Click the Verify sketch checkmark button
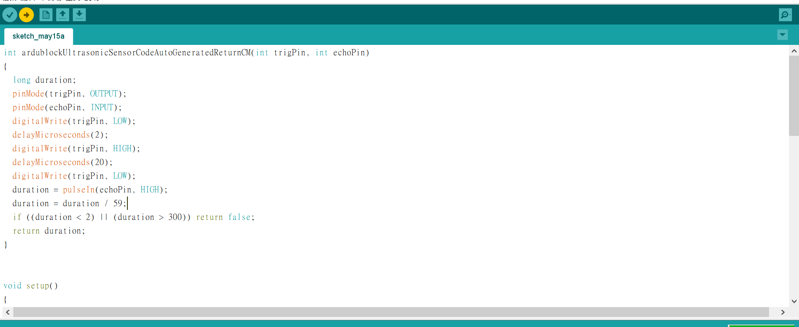 [10, 15]
